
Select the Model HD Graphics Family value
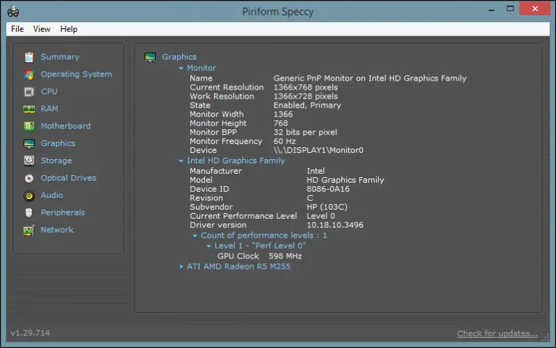point(345,180)
